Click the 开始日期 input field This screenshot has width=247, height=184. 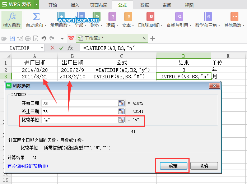[80, 103]
